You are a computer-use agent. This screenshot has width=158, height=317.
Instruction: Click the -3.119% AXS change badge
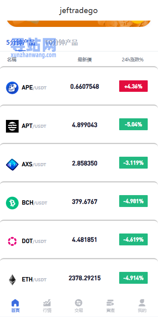tap(133, 163)
